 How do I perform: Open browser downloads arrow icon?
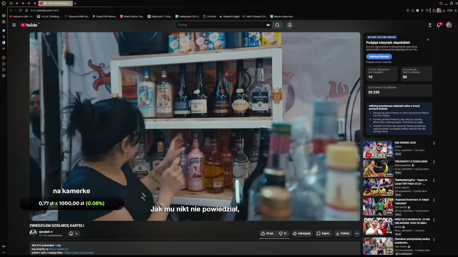[x=444, y=10]
